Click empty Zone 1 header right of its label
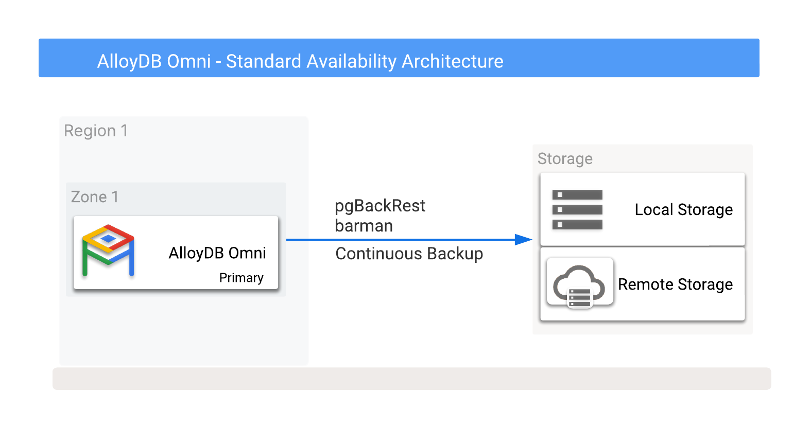Image resolution: width=811 pixels, height=429 pixels. (206, 197)
